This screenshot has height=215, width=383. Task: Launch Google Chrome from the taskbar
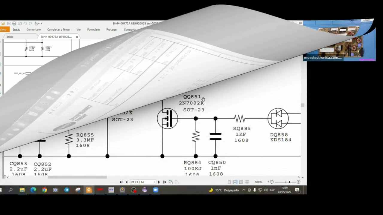pyautogui.click(x=44, y=190)
